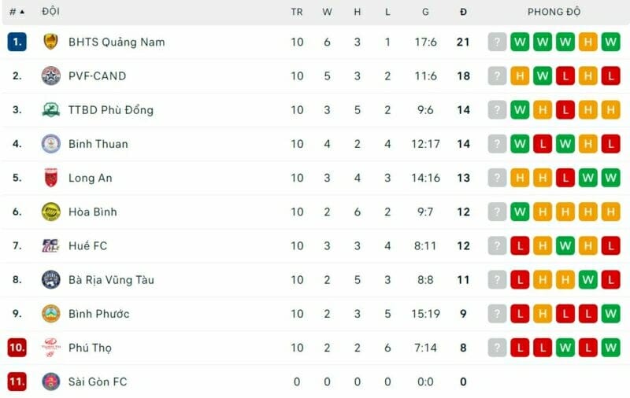Click the Bà Rịa Vũng Tàu crest
The width and height of the screenshot is (630, 398).
(x=50, y=279)
